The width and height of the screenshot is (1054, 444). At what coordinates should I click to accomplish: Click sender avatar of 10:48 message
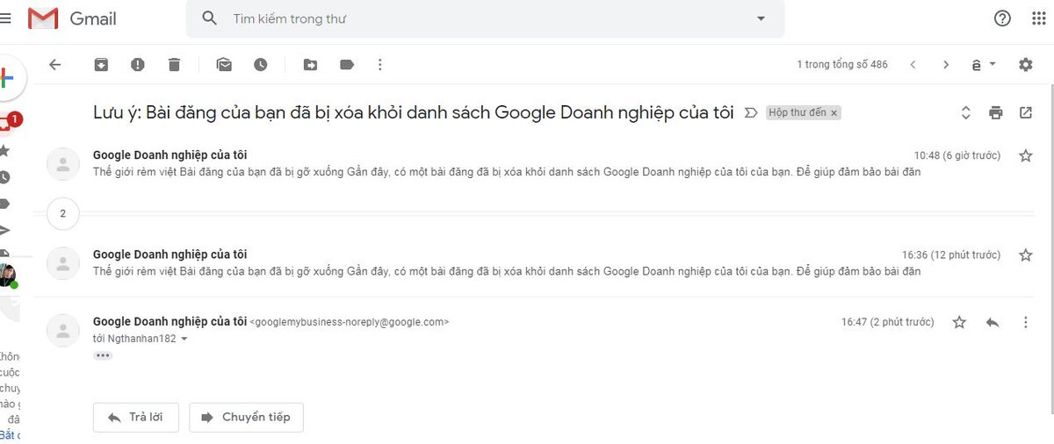pos(63,163)
